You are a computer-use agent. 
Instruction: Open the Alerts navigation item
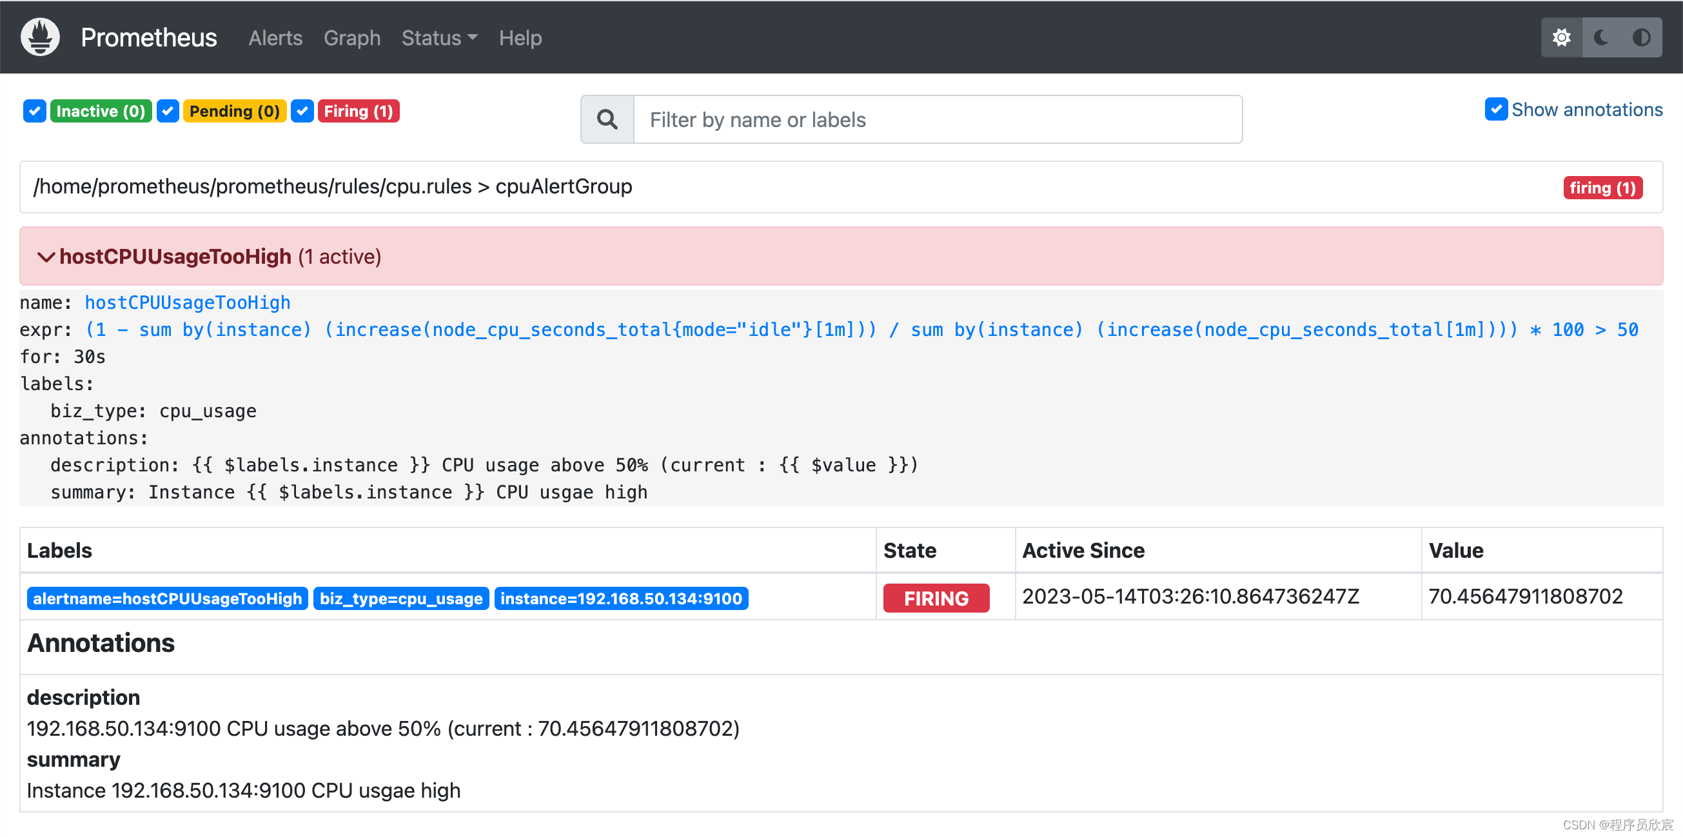(275, 38)
